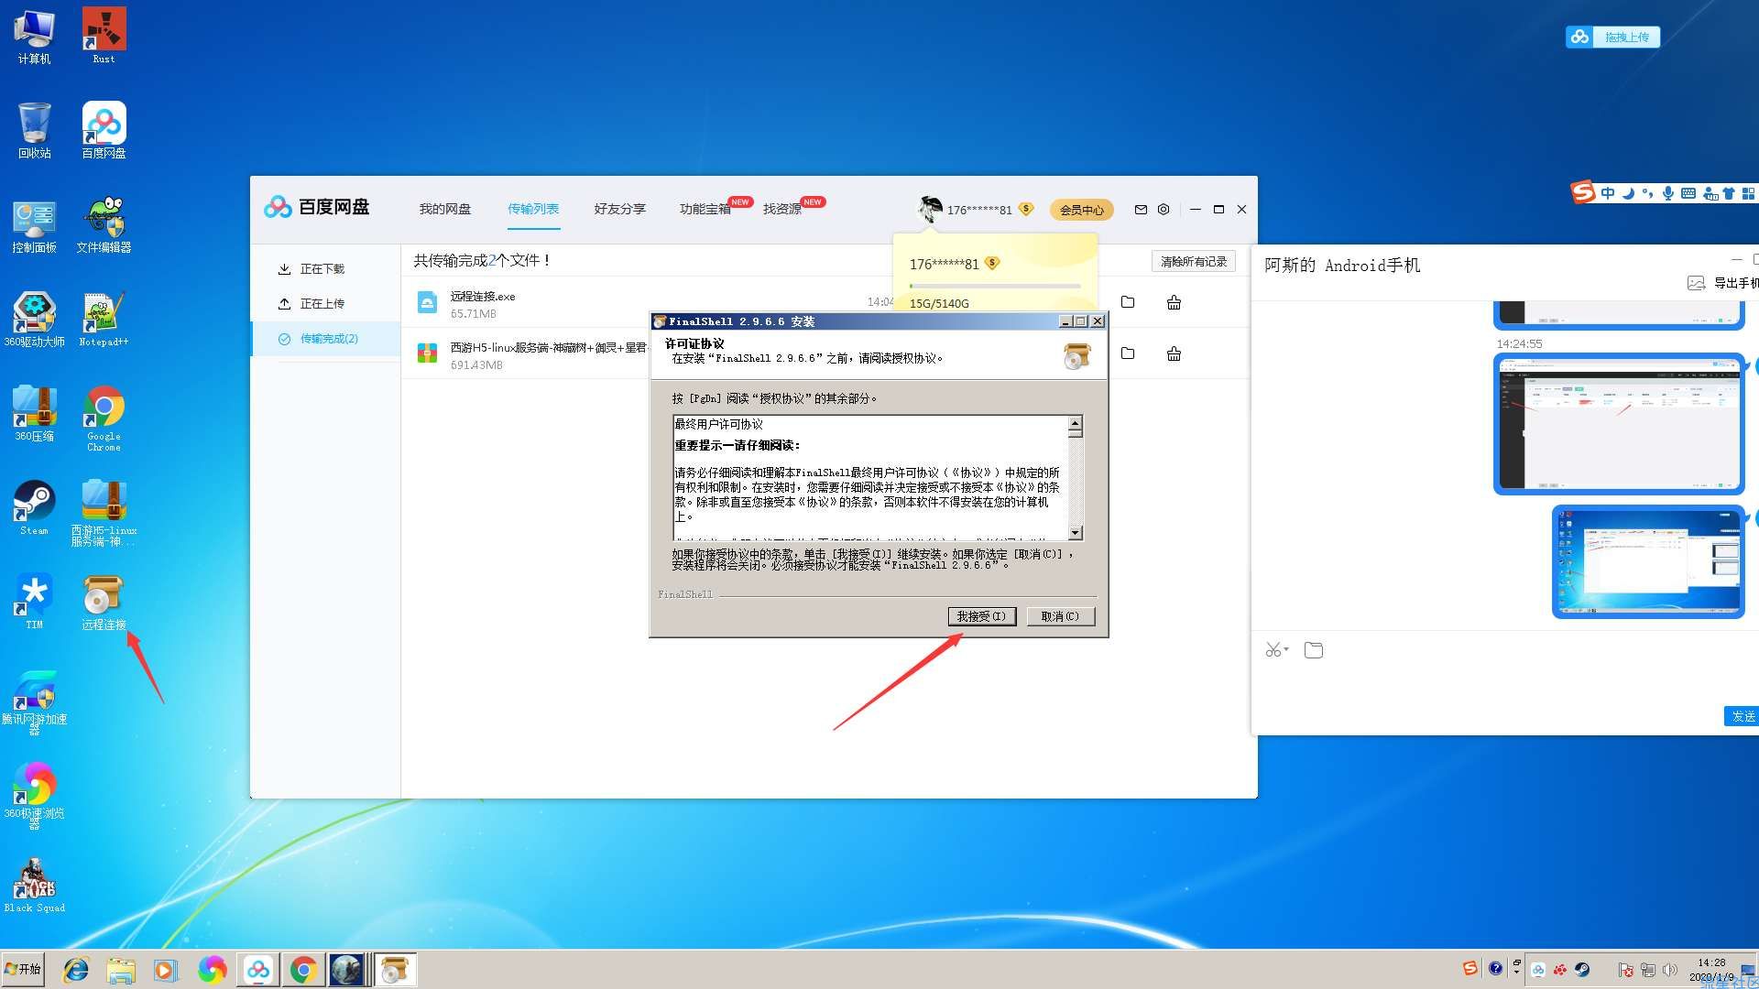Viewport: 1759px width, 989px height.
Task: Open the 回收站 recycle bin icon
Action: pos(34,131)
